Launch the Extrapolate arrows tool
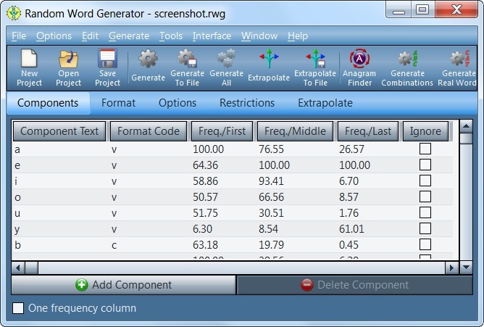 (x=269, y=65)
